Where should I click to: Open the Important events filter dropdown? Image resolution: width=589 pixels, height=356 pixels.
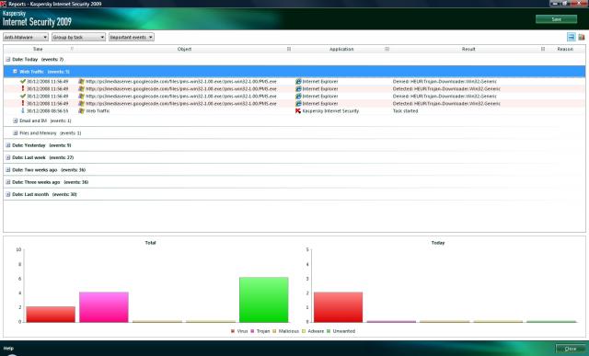coord(132,37)
